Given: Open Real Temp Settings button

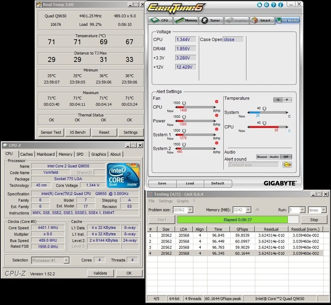Looking at the screenshot, I should pos(131,132).
